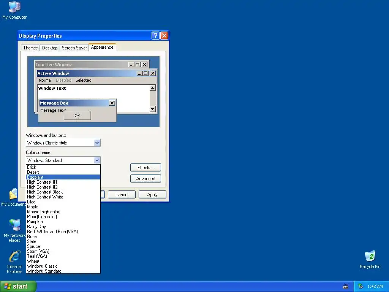Choose Maple color scheme
This screenshot has height=292, width=389.
pyautogui.click(x=63, y=207)
